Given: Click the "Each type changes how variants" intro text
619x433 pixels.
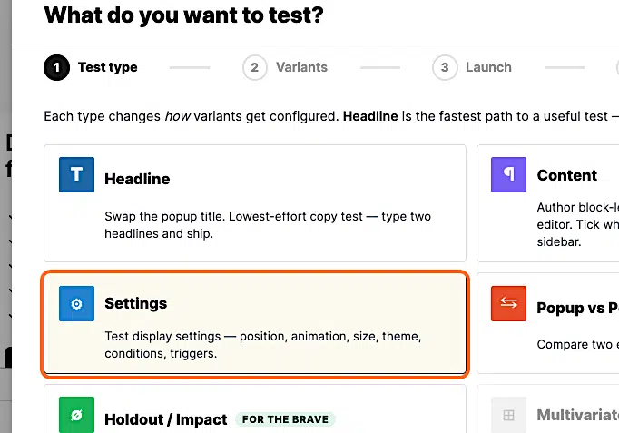Looking at the screenshot, I should pyautogui.click(x=331, y=116).
